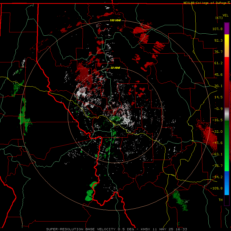Click the -63.1 legend value
The image size is (231, 231).
pos(217,154)
